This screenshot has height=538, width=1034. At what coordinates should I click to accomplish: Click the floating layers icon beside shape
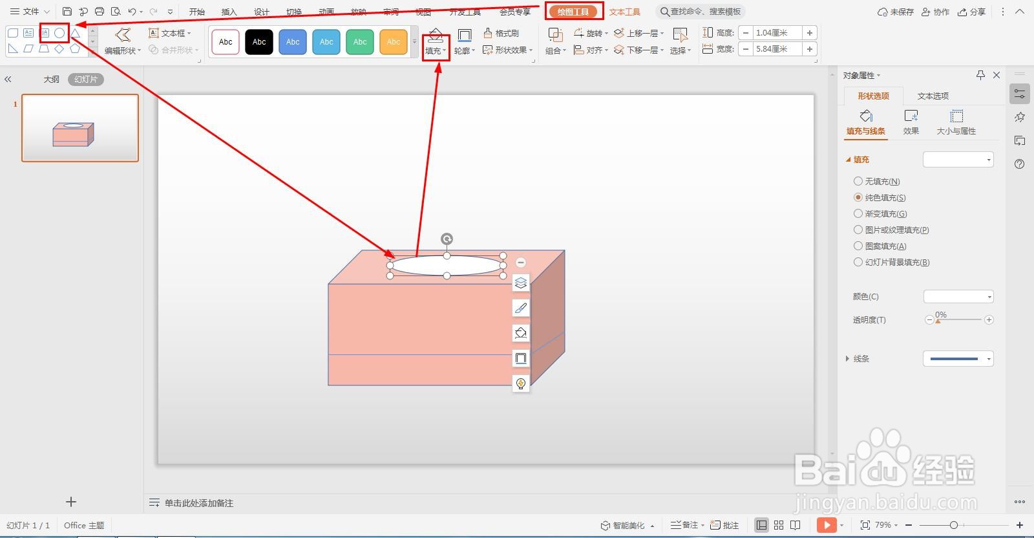click(521, 283)
